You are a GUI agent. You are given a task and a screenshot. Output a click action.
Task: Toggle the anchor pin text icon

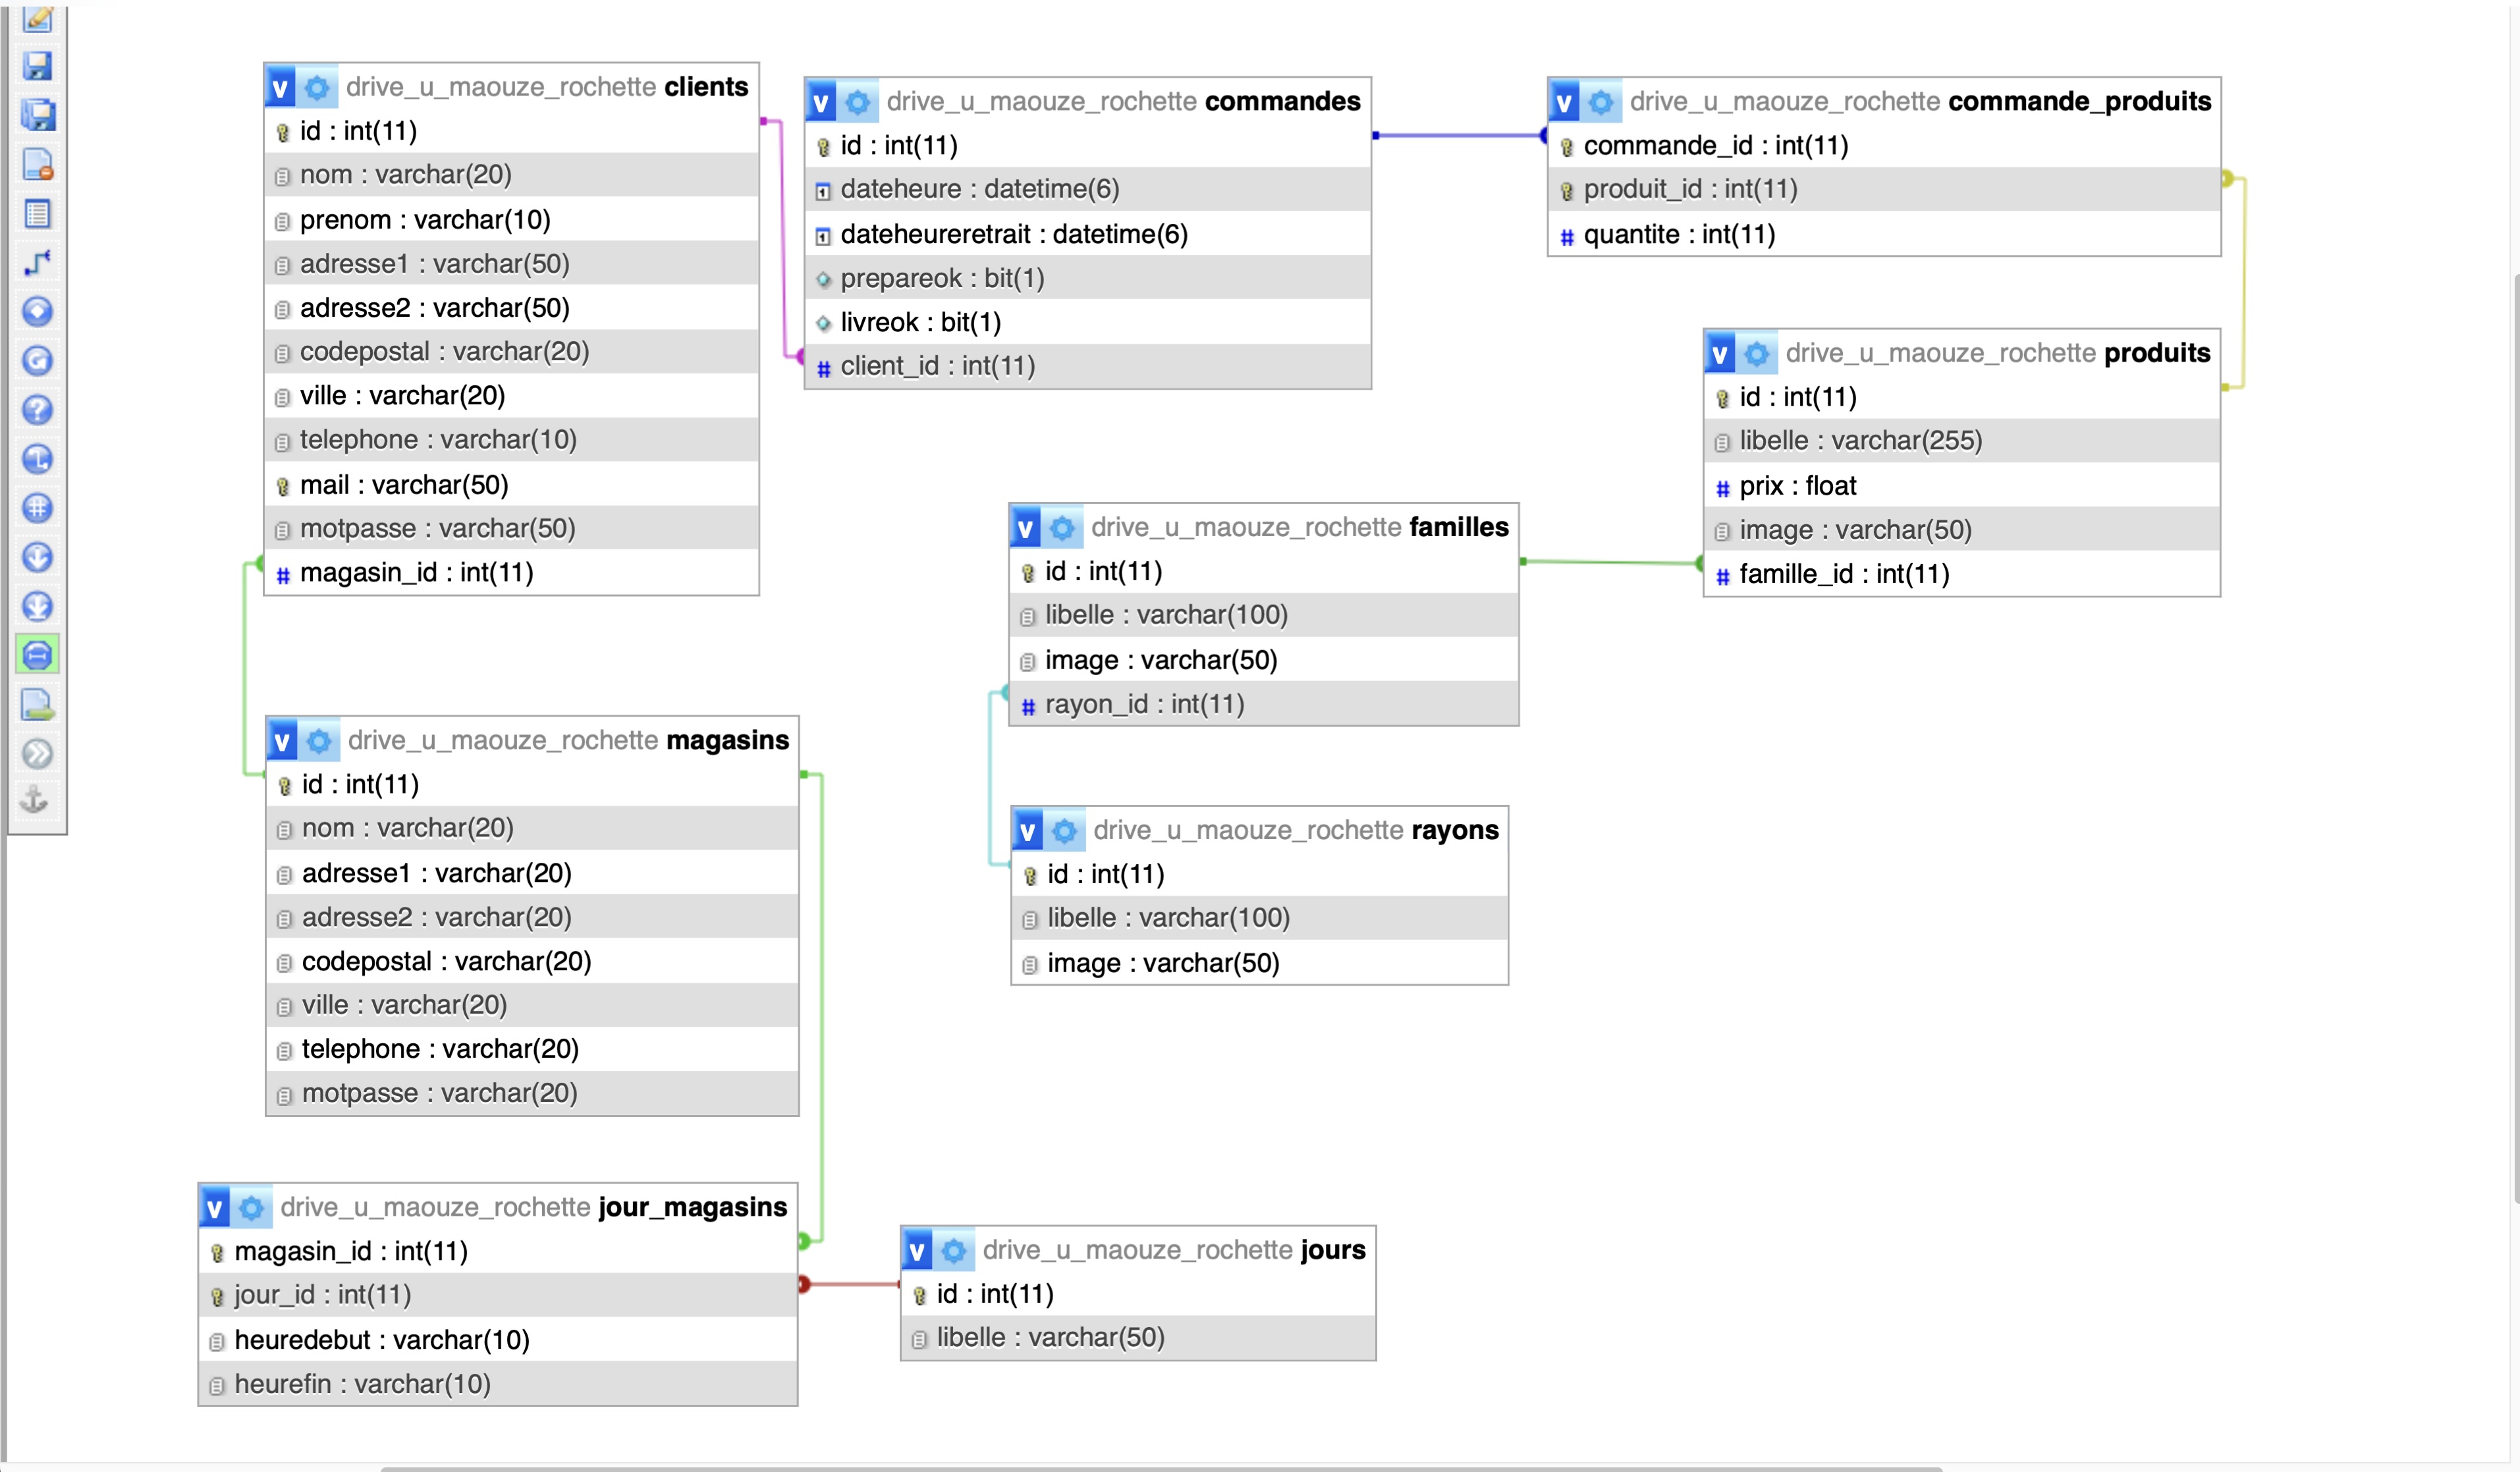[x=36, y=800]
